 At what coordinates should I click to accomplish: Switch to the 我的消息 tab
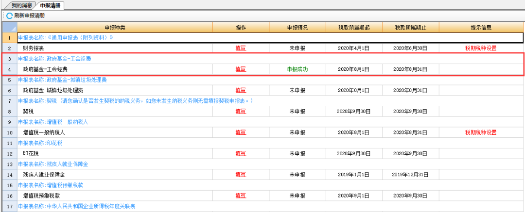pyautogui.click(x=22, y=5)
